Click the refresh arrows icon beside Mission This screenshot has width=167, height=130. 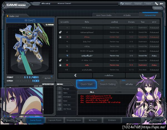(122, 4)
